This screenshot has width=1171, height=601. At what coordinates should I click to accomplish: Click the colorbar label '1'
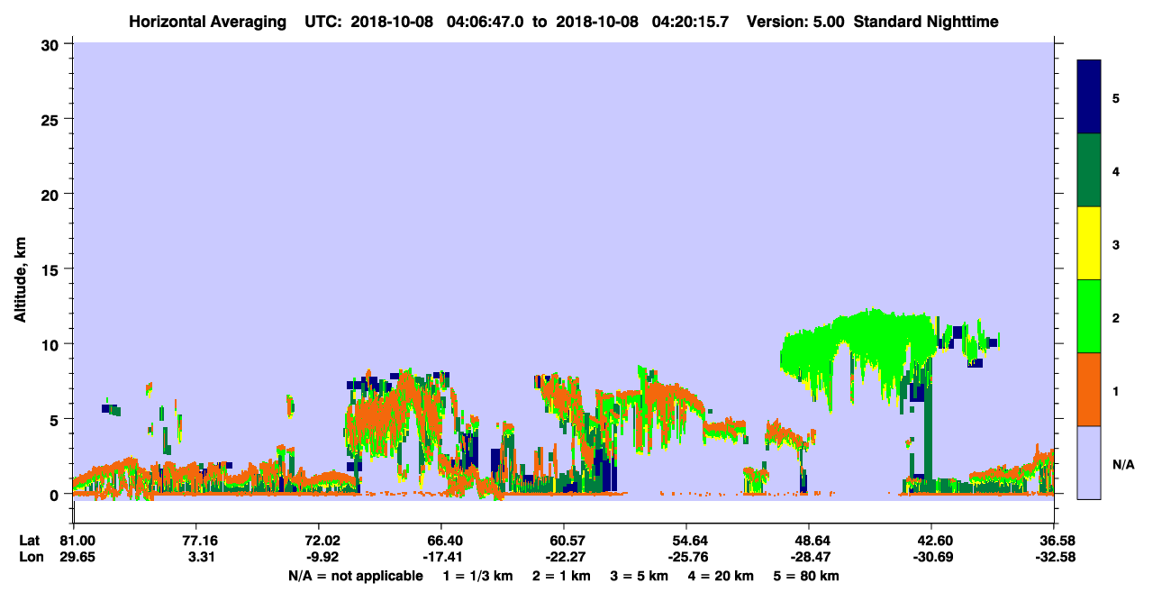1116,391
